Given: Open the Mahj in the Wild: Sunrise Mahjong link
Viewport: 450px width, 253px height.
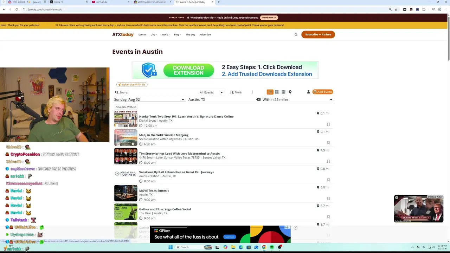Looking at the screenshot, I should click(164, 135).
